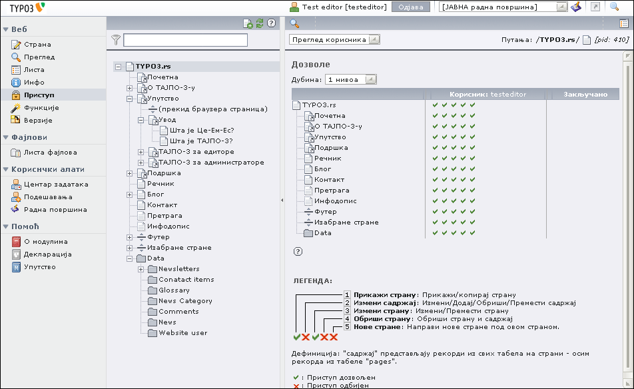Viewport: 634px width, 389px height.
Task: Click the help icon below permissions table
Action: click(x=298, y=252)
